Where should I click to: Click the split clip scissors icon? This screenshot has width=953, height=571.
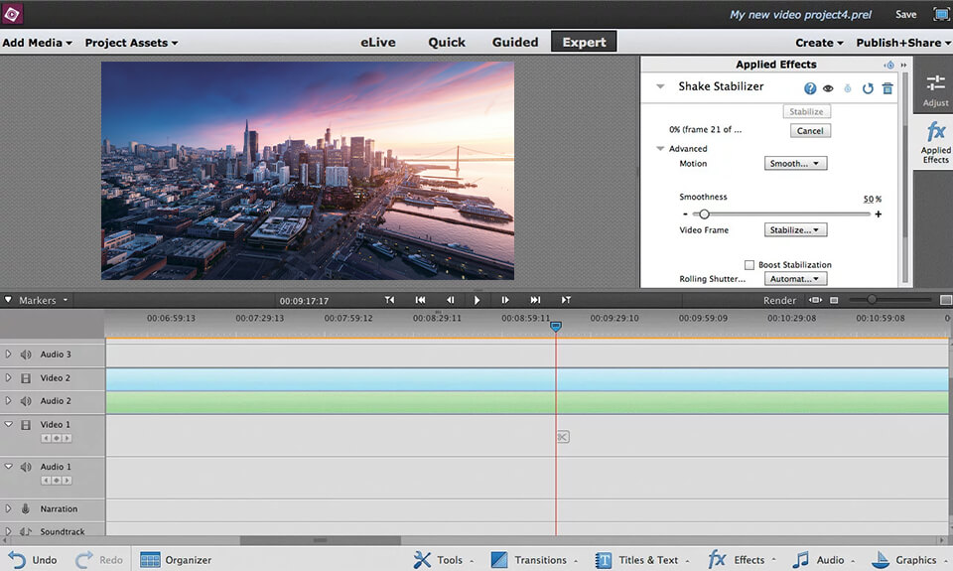[563, 437]
